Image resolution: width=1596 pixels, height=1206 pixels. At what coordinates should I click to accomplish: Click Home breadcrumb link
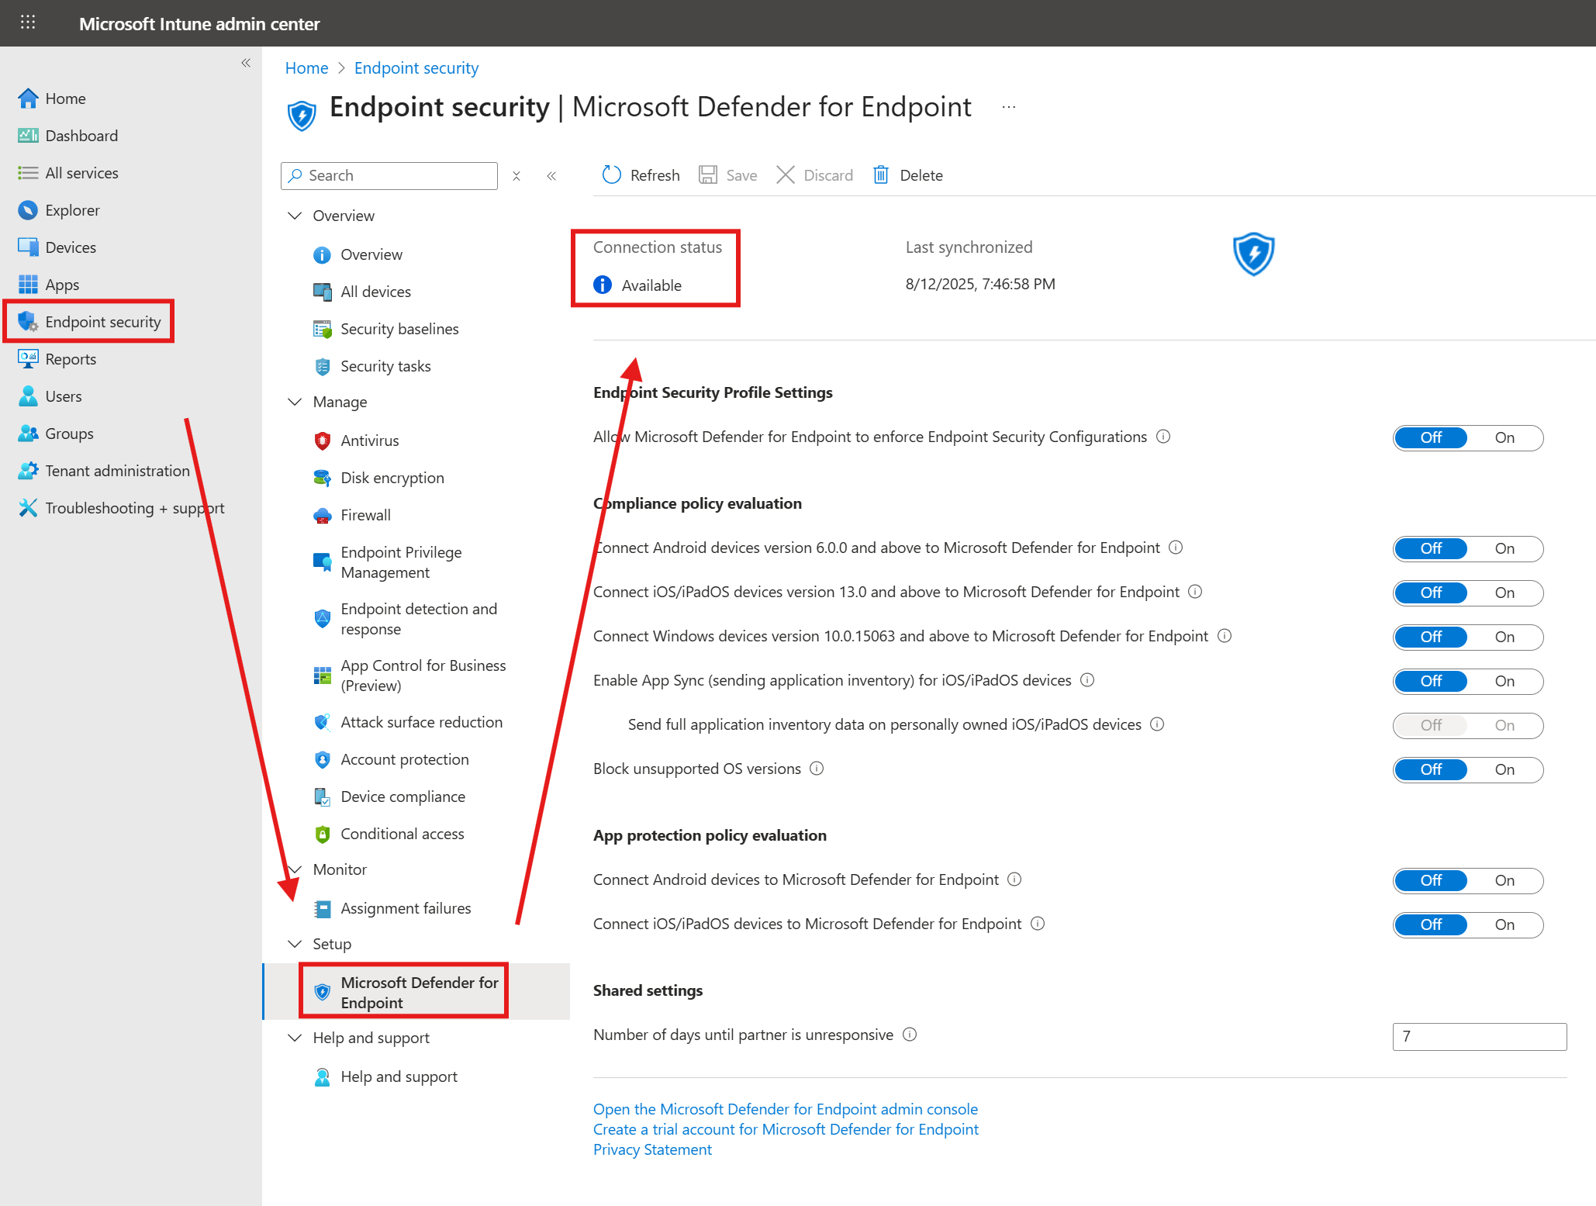click(x=306, y=68)
